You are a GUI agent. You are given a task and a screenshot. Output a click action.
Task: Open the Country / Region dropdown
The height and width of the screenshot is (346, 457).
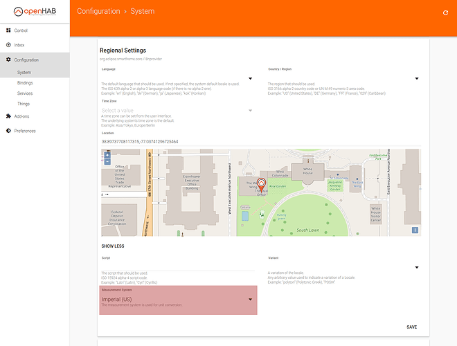(417, 78)
